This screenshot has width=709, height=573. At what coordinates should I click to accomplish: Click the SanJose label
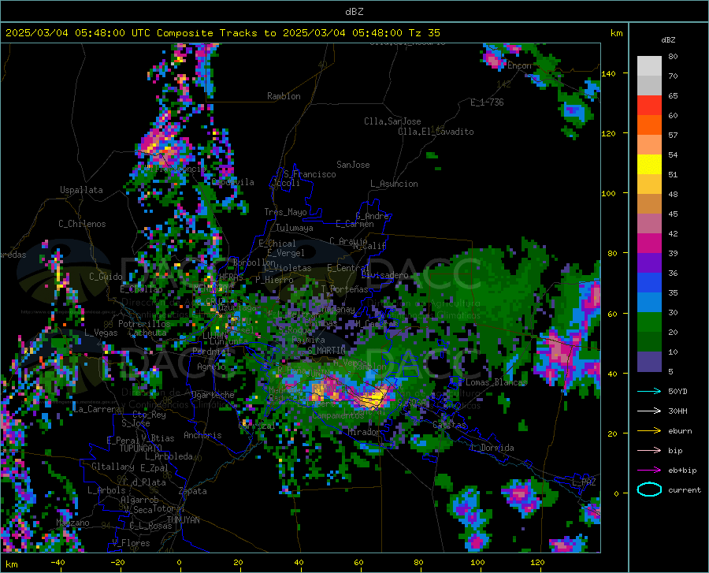click(x=353, y=165)
